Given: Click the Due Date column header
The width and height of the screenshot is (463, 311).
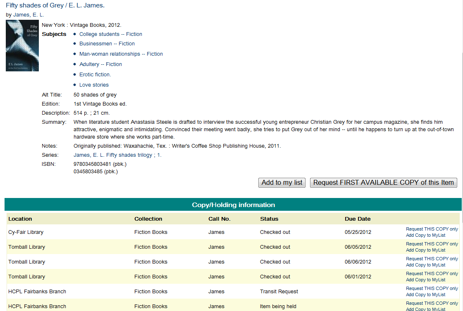Looking at the screenshot, I should [358, 219].
